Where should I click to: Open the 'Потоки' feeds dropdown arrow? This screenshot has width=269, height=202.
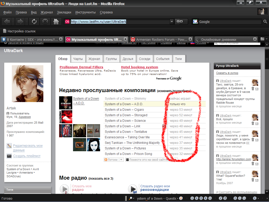click(121, 160)
